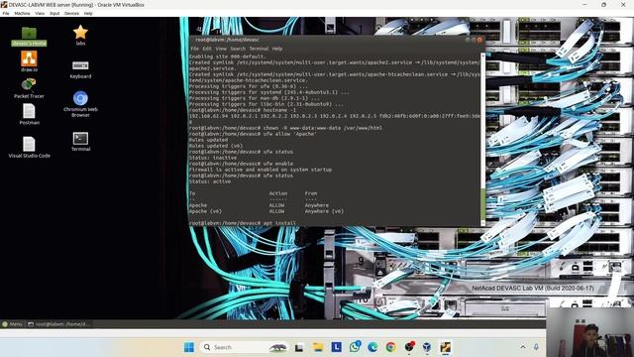
Task: Open the VirtualBox File menu
Action: [x=6, y=13]
